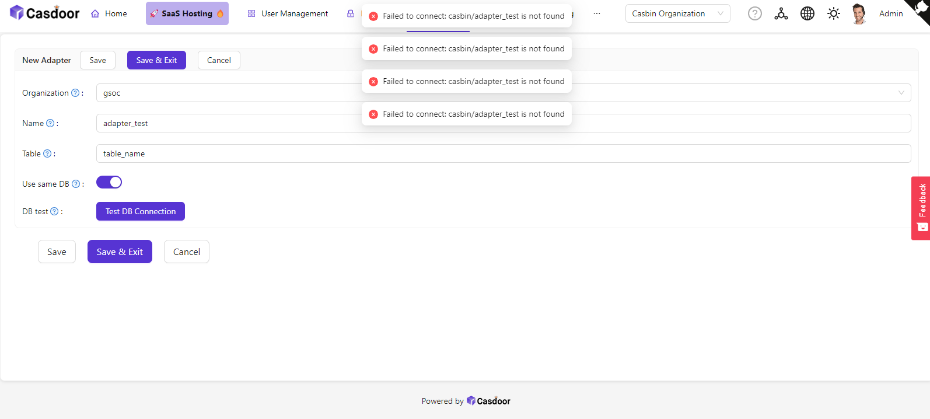This screenshot has height=419, width=930.
Task: Click the Test DB Connection button
Action: 141,211
